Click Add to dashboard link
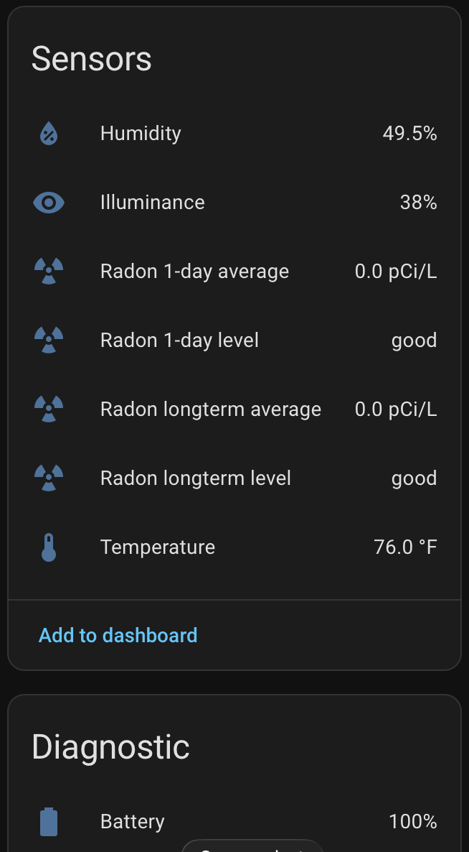469x852 pixels. pos(118,635)
